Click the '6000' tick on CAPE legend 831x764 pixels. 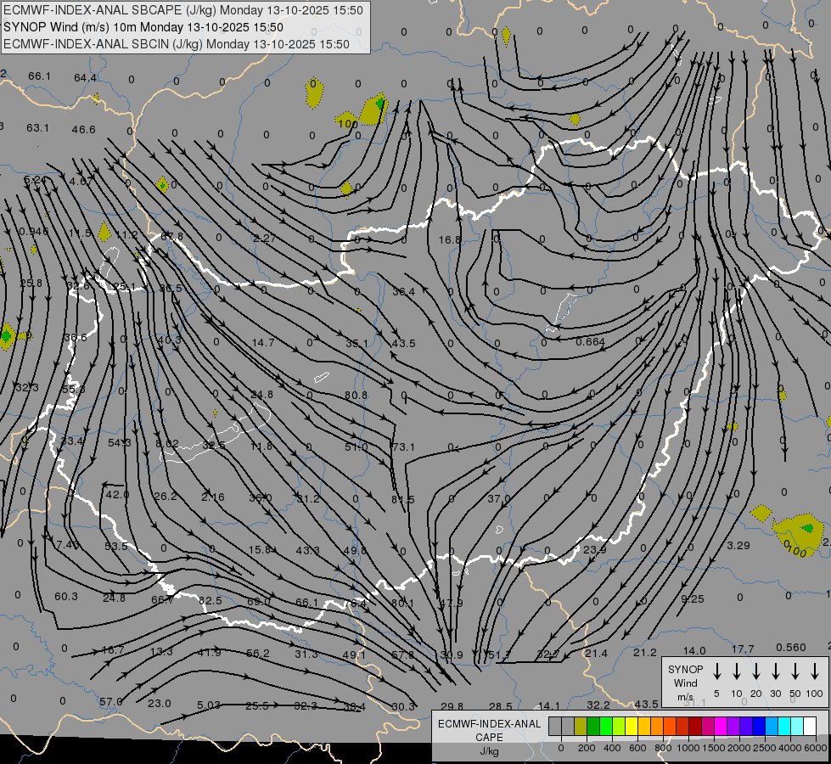coord(816,748)
